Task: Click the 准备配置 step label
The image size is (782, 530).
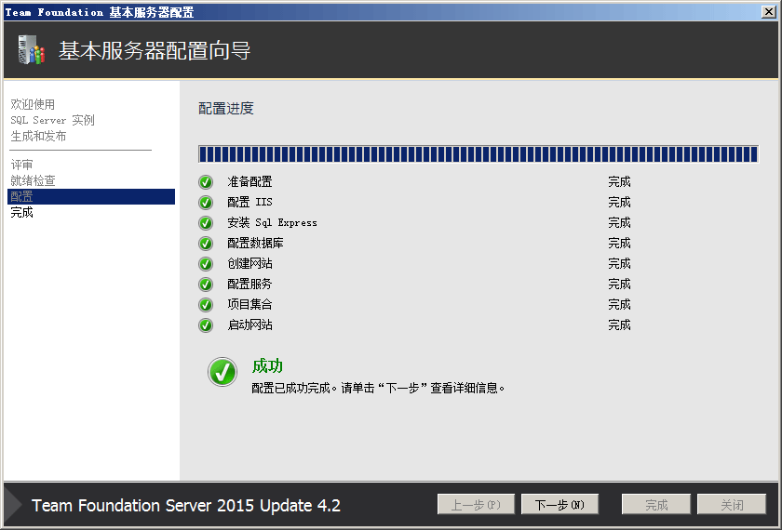Action: point(249,182)
